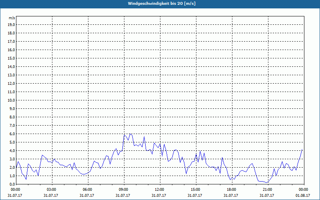Click the 2,0 y-axis label
The height and width of the screenshot is (200, 320).
click(12, 167)
